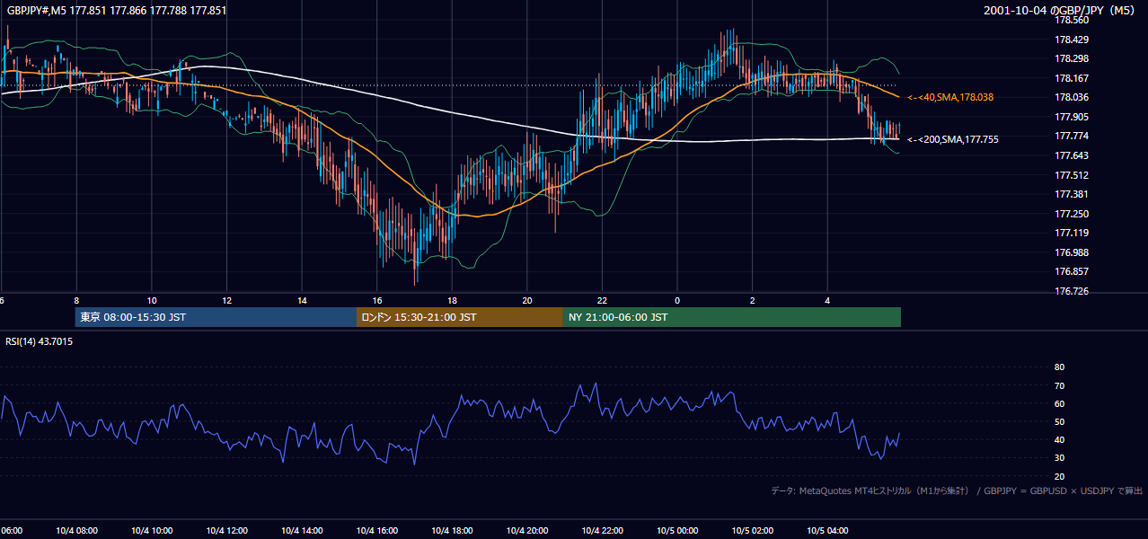Click the 177.905 price axis label
The image size is (1148, 539).
tap(1071, 117)
